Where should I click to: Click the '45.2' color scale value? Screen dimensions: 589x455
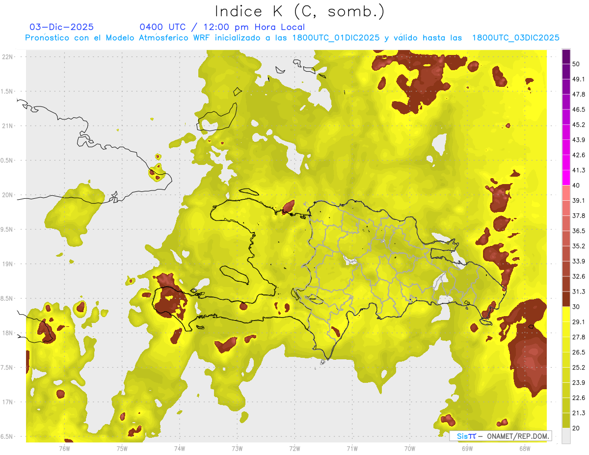coord(579,125)
